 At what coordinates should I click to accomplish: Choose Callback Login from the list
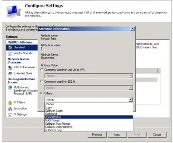coord(89,111)
